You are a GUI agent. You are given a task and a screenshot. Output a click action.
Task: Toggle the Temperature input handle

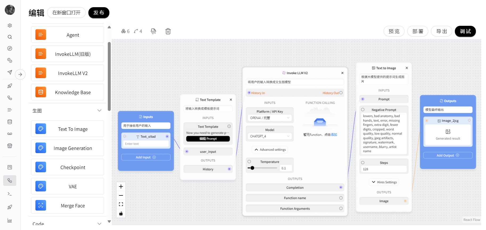click(249, 162)
